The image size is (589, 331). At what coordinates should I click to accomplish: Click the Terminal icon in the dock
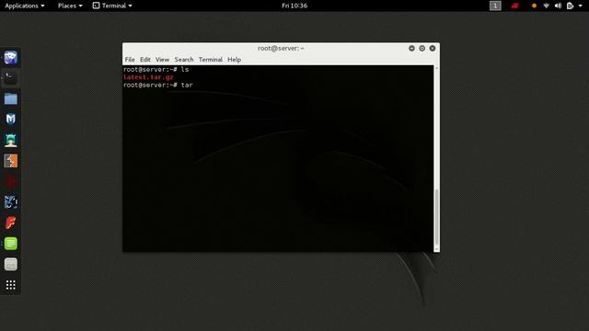(x=10, y=77)
